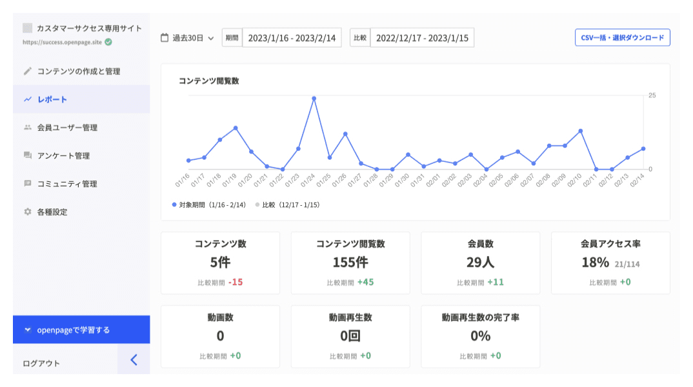Click the calendar icon beside 過去30日
The height and width of the screenshot is (387, 693).
click(x=165, y=38)
